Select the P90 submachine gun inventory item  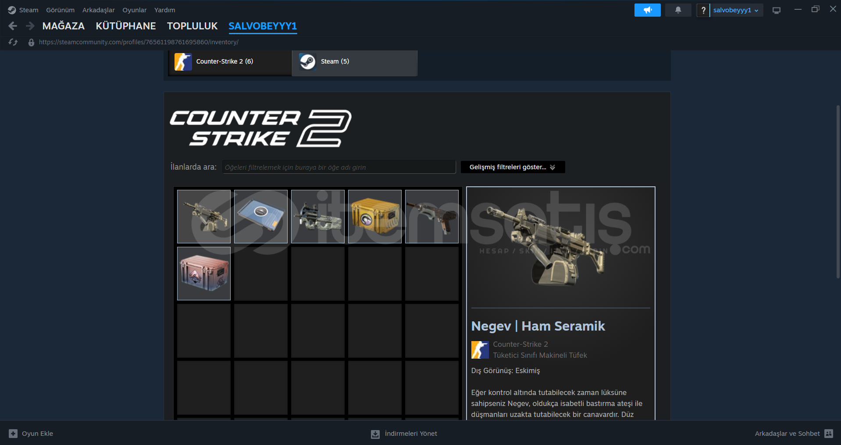(318, 217)
